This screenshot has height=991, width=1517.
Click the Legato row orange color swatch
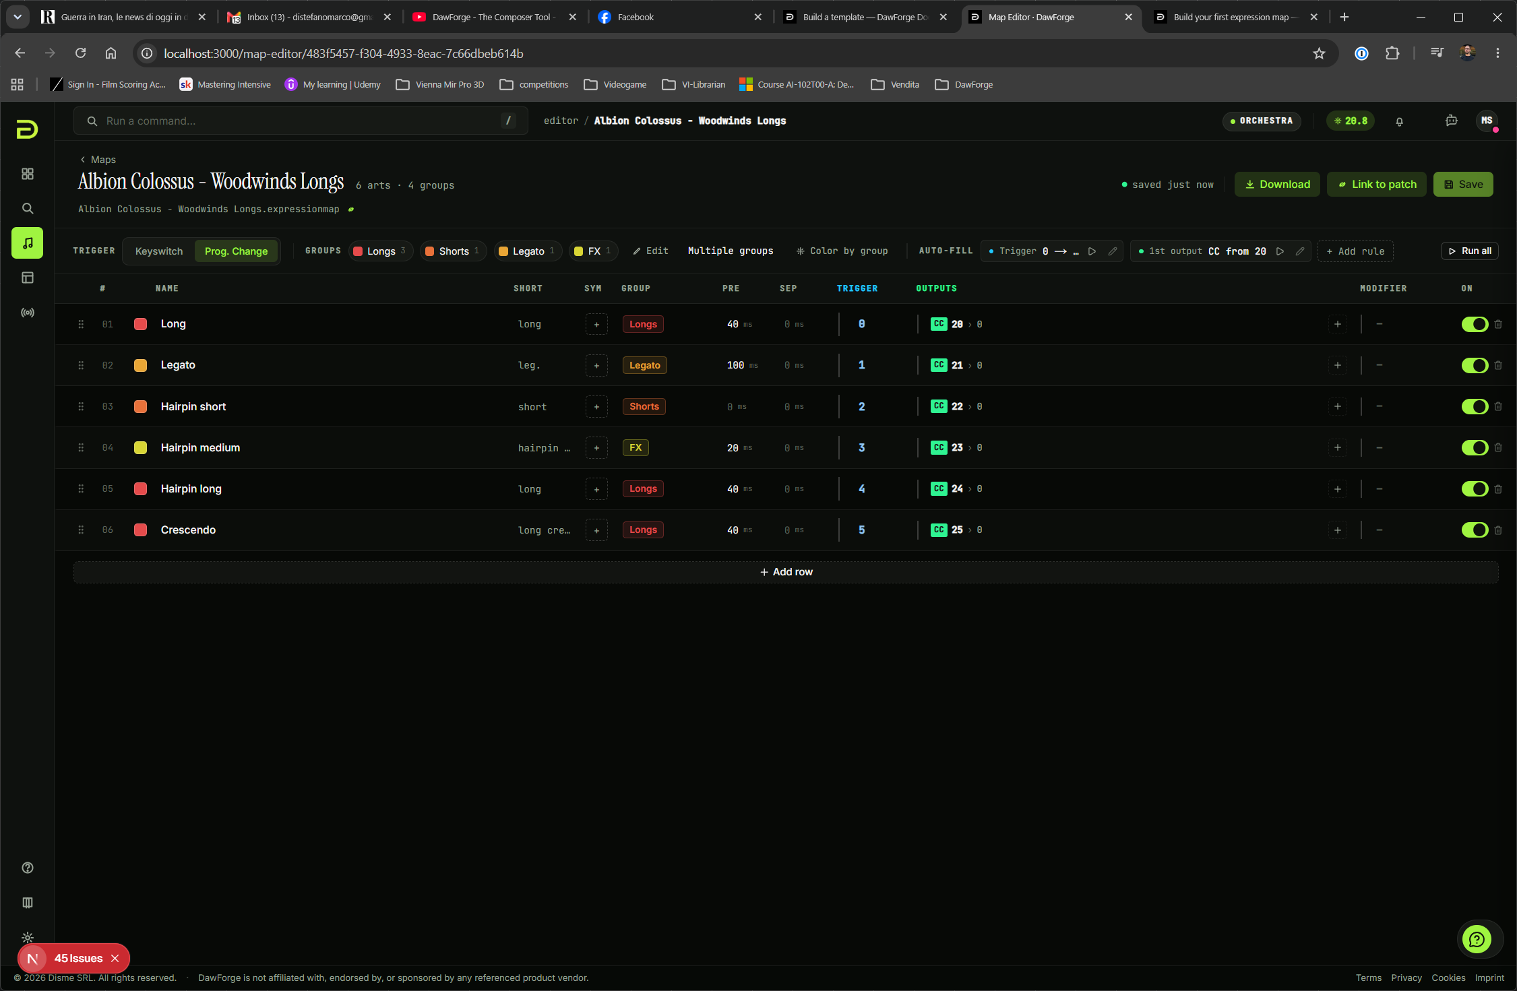(x=141, y=365)
